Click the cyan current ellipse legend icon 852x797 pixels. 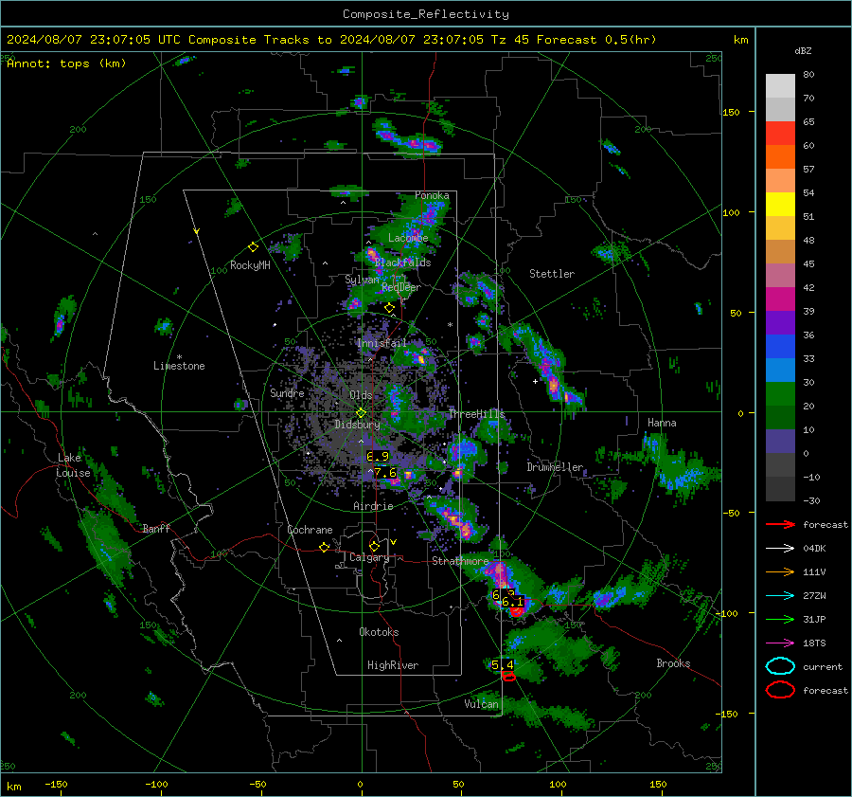pos(780,666)
